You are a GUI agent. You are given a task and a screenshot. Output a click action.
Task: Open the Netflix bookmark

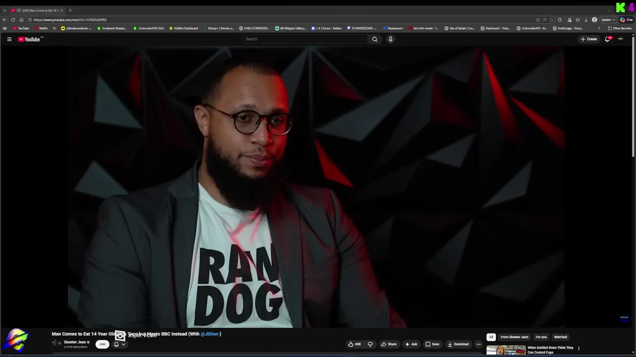[x=41, y=28]
